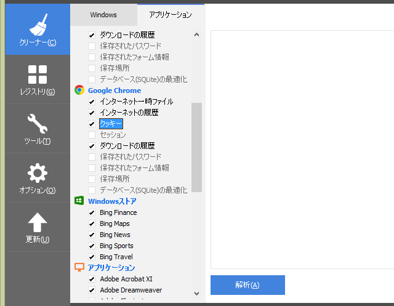Enable データベース(SQLite)の最適化 under Google Chrome
394x306 pixels.
92,190
